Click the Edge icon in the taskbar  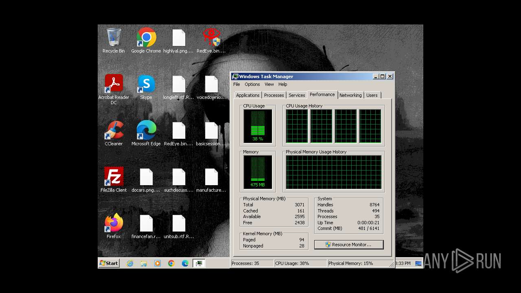tap(185, 263)
